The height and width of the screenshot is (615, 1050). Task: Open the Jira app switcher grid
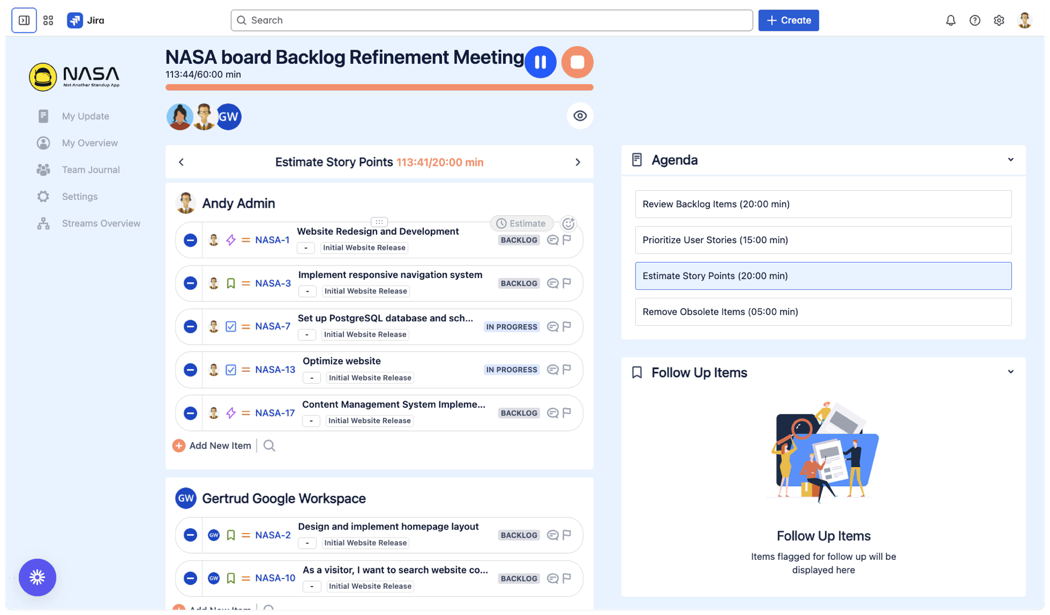click(x=48, y=20)
